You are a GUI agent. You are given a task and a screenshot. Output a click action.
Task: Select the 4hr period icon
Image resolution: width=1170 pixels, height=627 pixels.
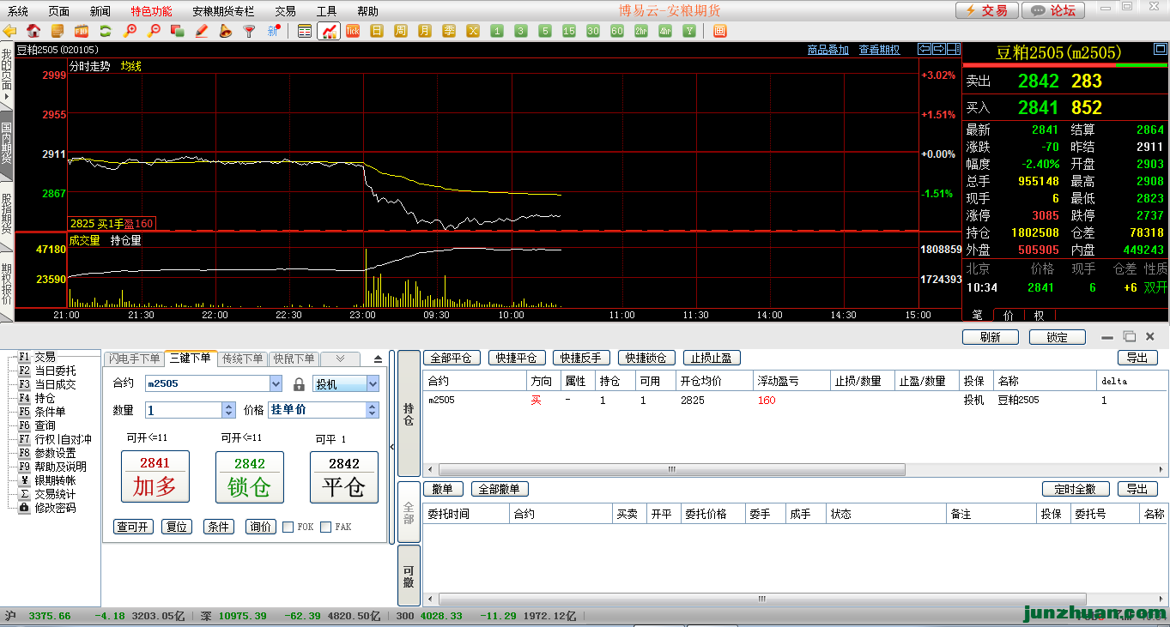(665, 31)
